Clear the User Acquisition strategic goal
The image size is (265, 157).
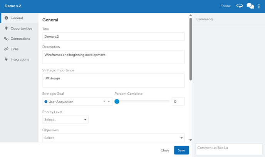pyautogui.click(x=104, y=102)
